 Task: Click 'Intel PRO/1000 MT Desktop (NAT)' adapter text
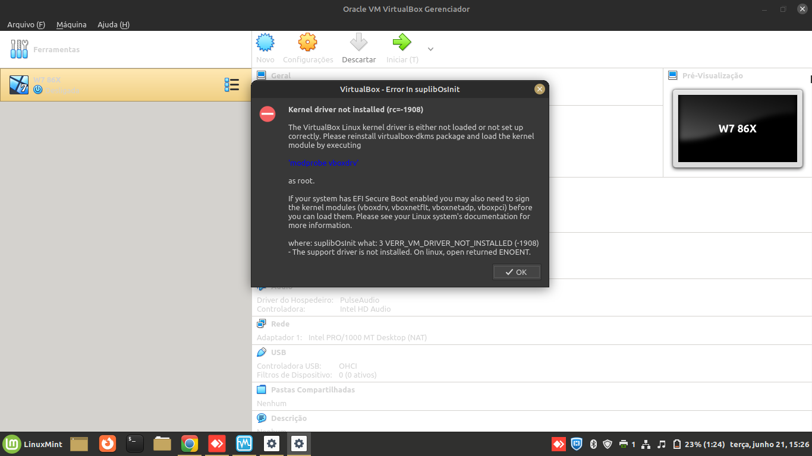pyautogui.click(x=367, y=337)
